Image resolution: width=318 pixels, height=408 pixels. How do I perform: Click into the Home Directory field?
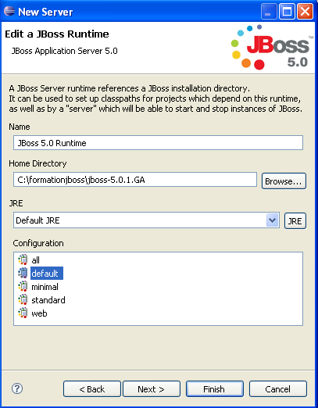[x=135, y=180]
